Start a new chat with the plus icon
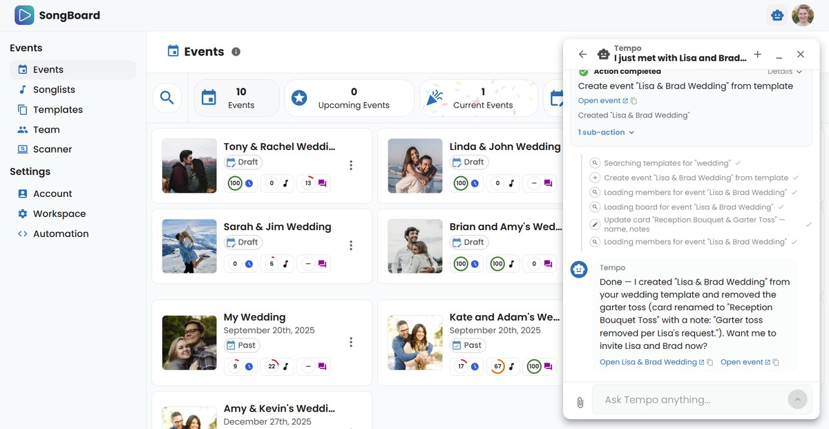 pos(757,53)
